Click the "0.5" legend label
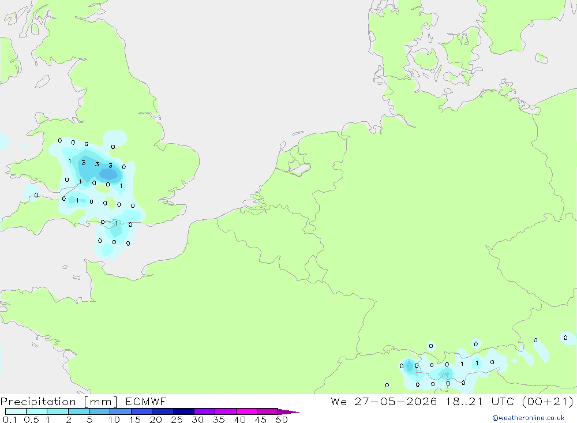This screenshot has height=423, width=577. pos(31,420)
